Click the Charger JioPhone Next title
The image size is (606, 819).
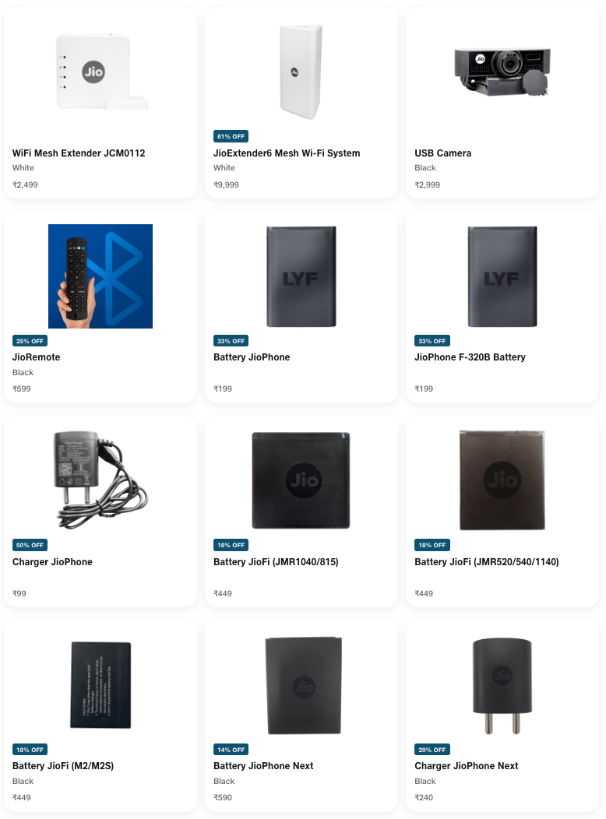tap(466, 766)
